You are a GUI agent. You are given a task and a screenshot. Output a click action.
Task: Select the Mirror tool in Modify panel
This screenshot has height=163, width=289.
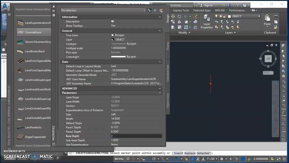[x=179, y=22]
